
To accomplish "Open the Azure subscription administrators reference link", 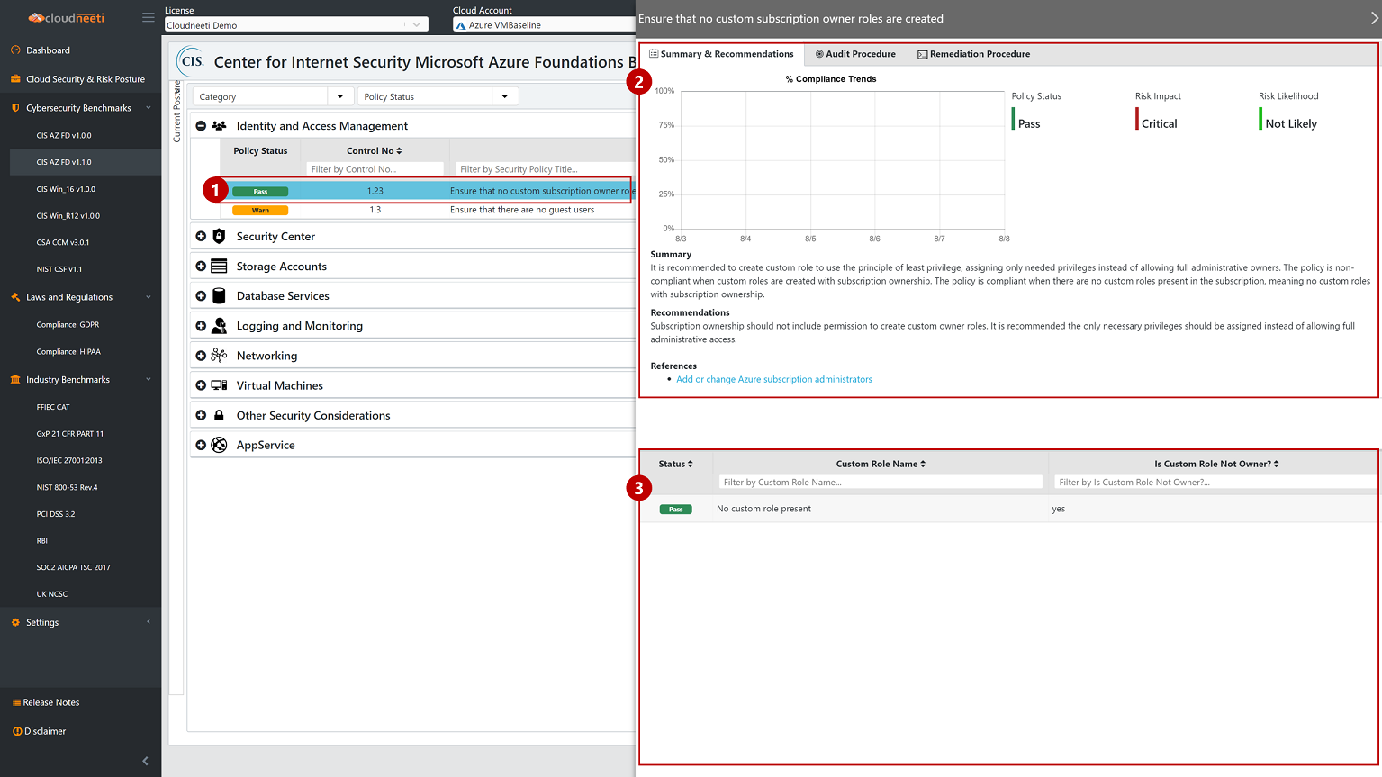I will click(x=774, y=380).
